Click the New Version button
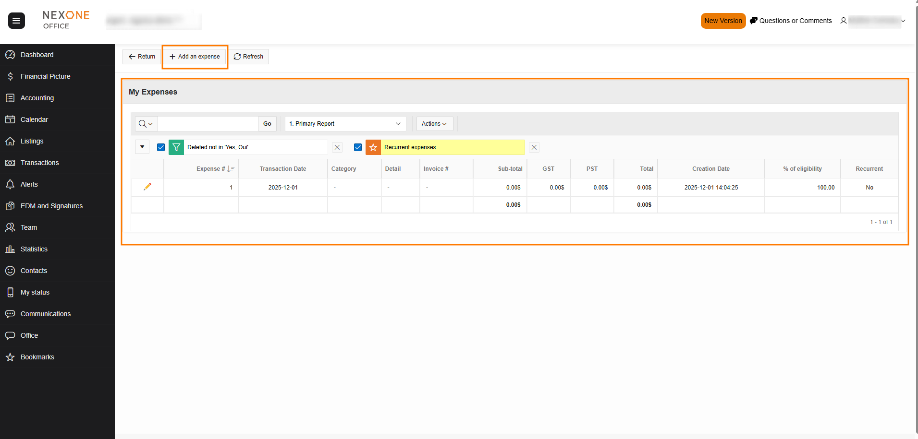This screenshot has height=439, width=918. pyautogui.click(x=722, y=21)
